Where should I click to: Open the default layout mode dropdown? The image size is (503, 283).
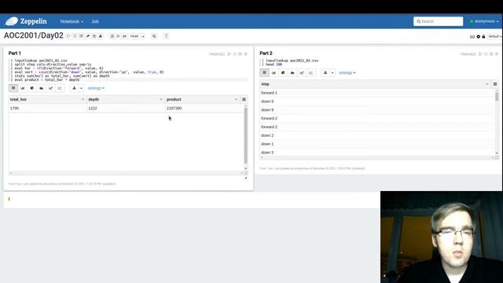click(x=494, y=37)
